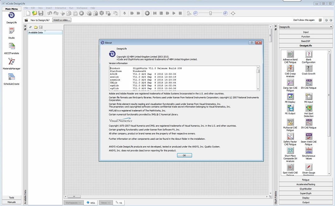
Task: Open the Help menu
Action: coord(92,8)
